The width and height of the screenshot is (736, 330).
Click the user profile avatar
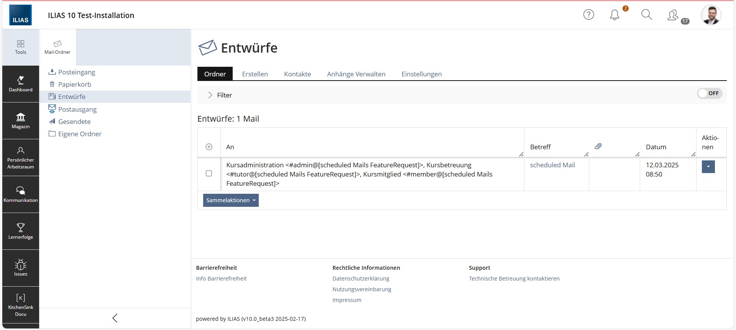[711, 15]
